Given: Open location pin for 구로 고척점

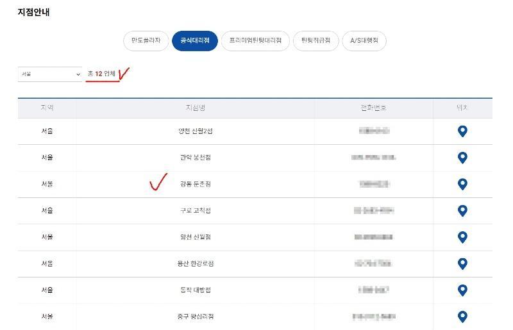Looking at the screenshot, I should point(462,210).
